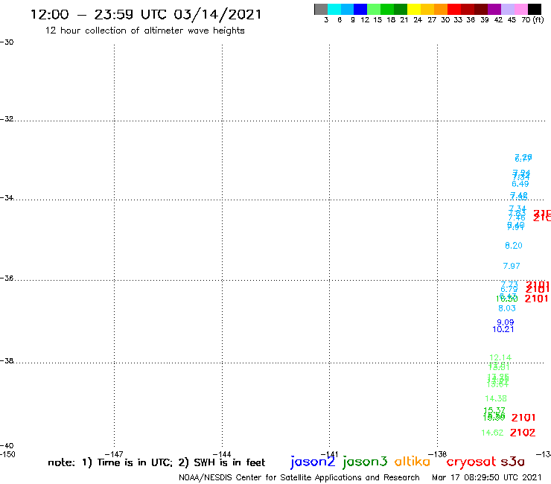The height and width of the screenshot is (484, 551).
Task: Click the '-144' longitude axis label
Action: tap(222, 454)
